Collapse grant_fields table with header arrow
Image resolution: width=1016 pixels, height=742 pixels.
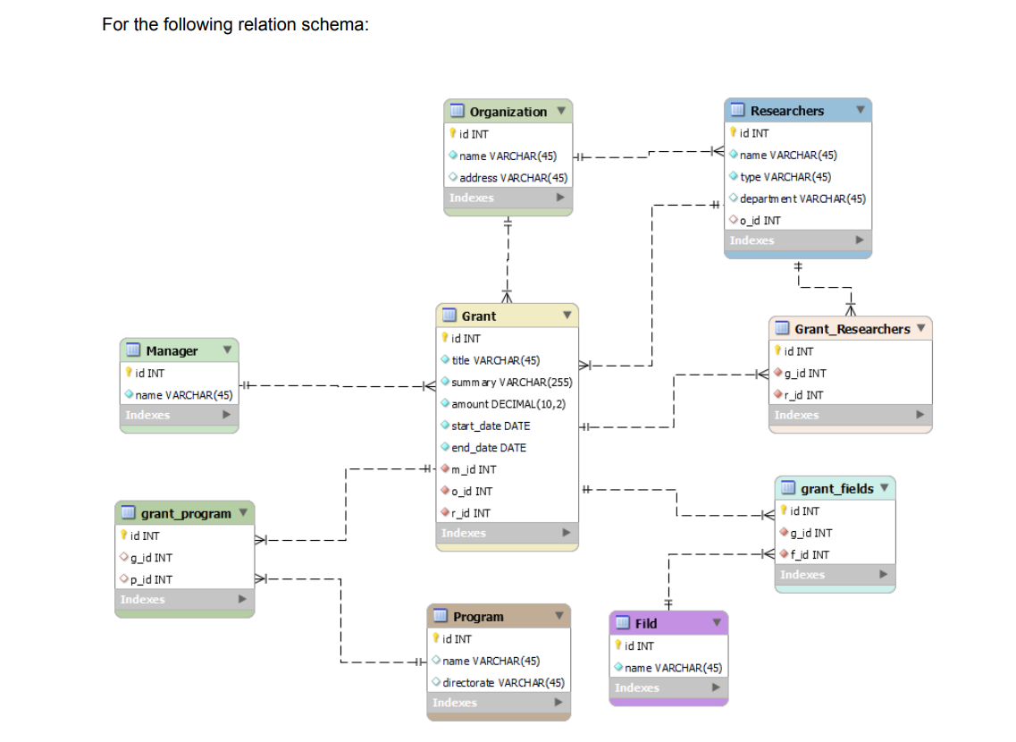point(885,487)
